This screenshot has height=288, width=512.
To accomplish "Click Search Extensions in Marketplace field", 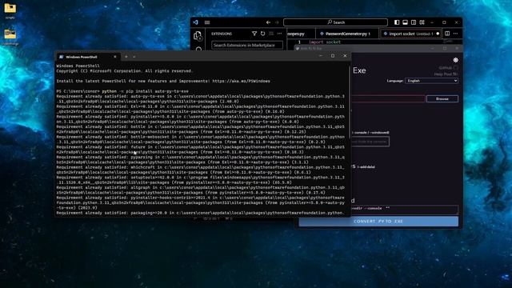I will tap(247, 45).
